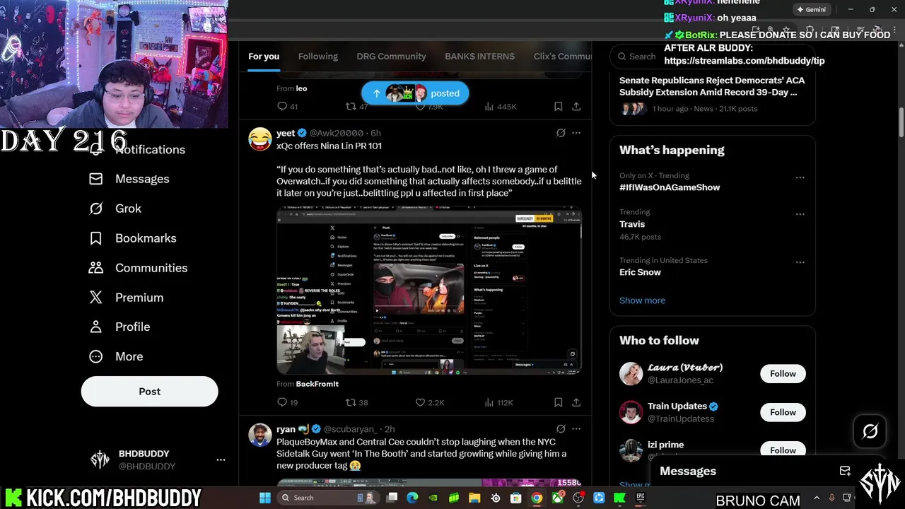Viewport: 905px width, 509px height.
Task: Switch to the DRG Community tab
Action: (x=391, y=57)
